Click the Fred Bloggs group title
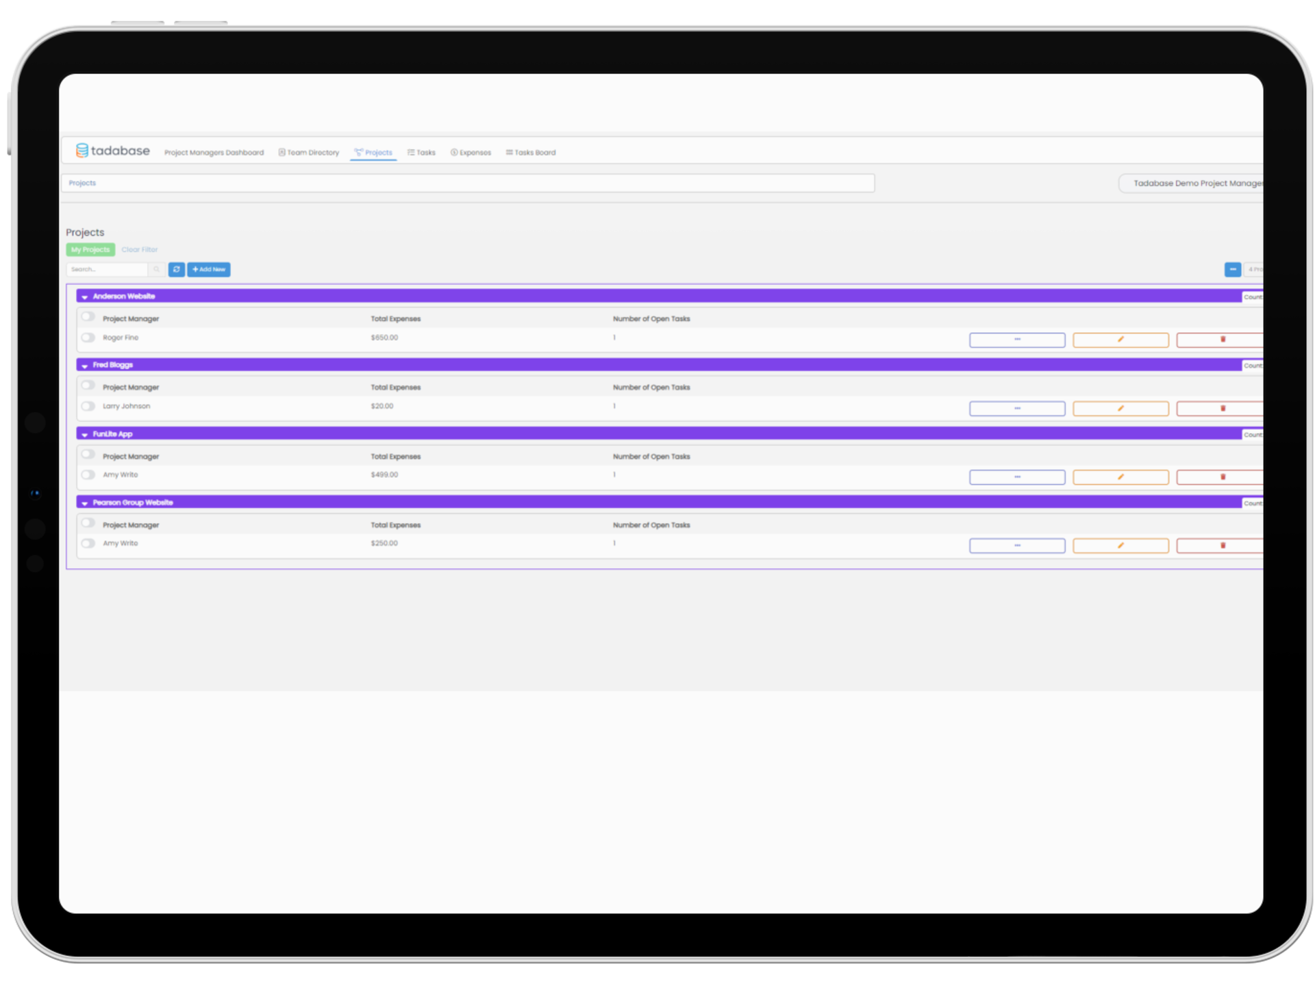The image size is (1315, 986). click(x=113, y=365)
